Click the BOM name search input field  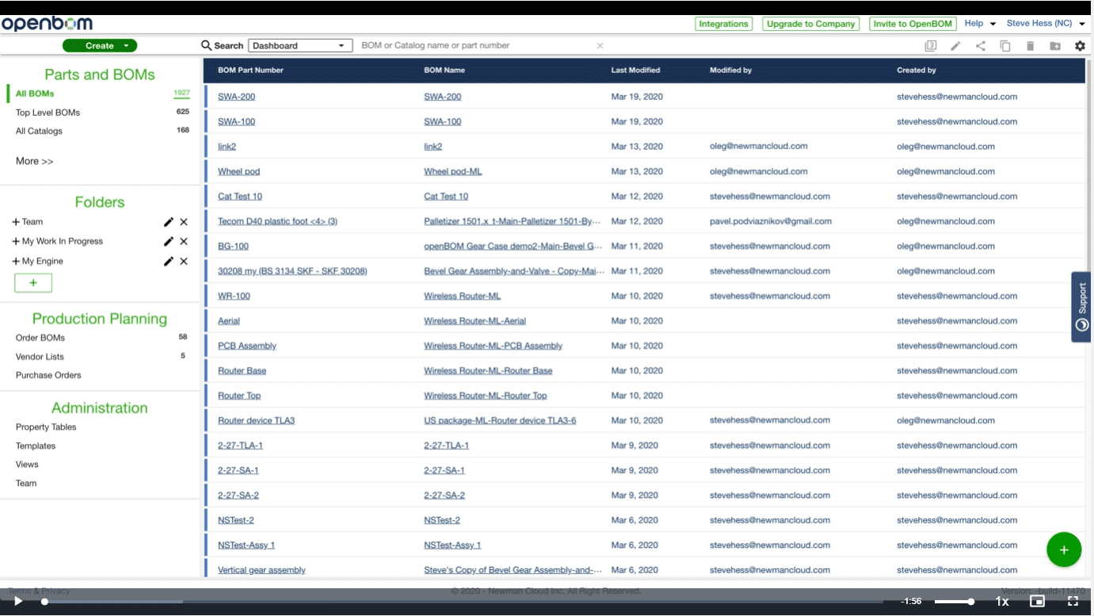tap(475, 46)
